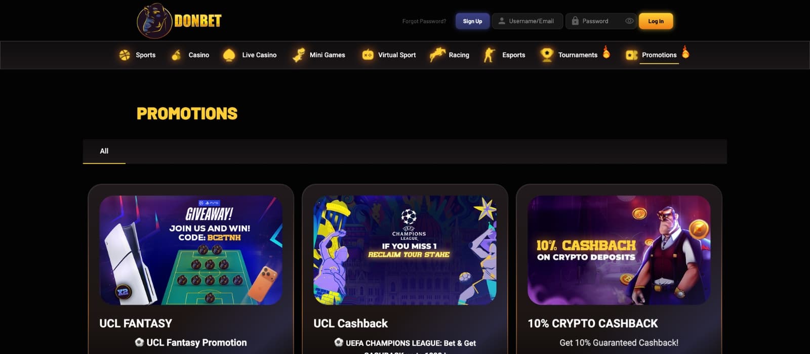Click the Sign Up button

point(472,21)
